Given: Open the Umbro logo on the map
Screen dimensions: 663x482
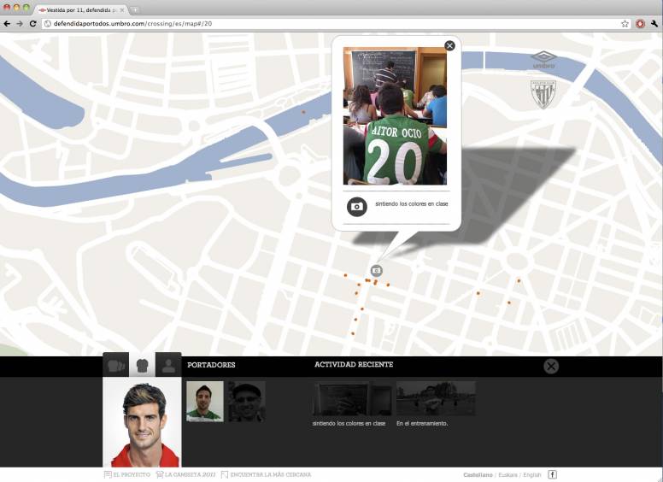Looking at the screenshot, I should [x=543, y=60].
